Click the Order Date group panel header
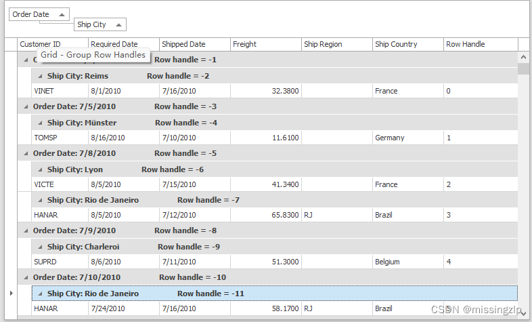Image resolution: width=532 pixels, height=322 pixels. click(x=39, y=14)
